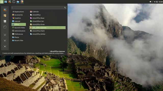Launch LibreOffice Base
163x91 pixels.
(x=37, y=18)
